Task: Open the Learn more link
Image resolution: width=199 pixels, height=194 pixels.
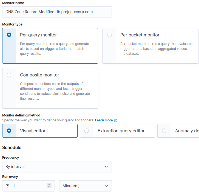Action: [104, 120]
